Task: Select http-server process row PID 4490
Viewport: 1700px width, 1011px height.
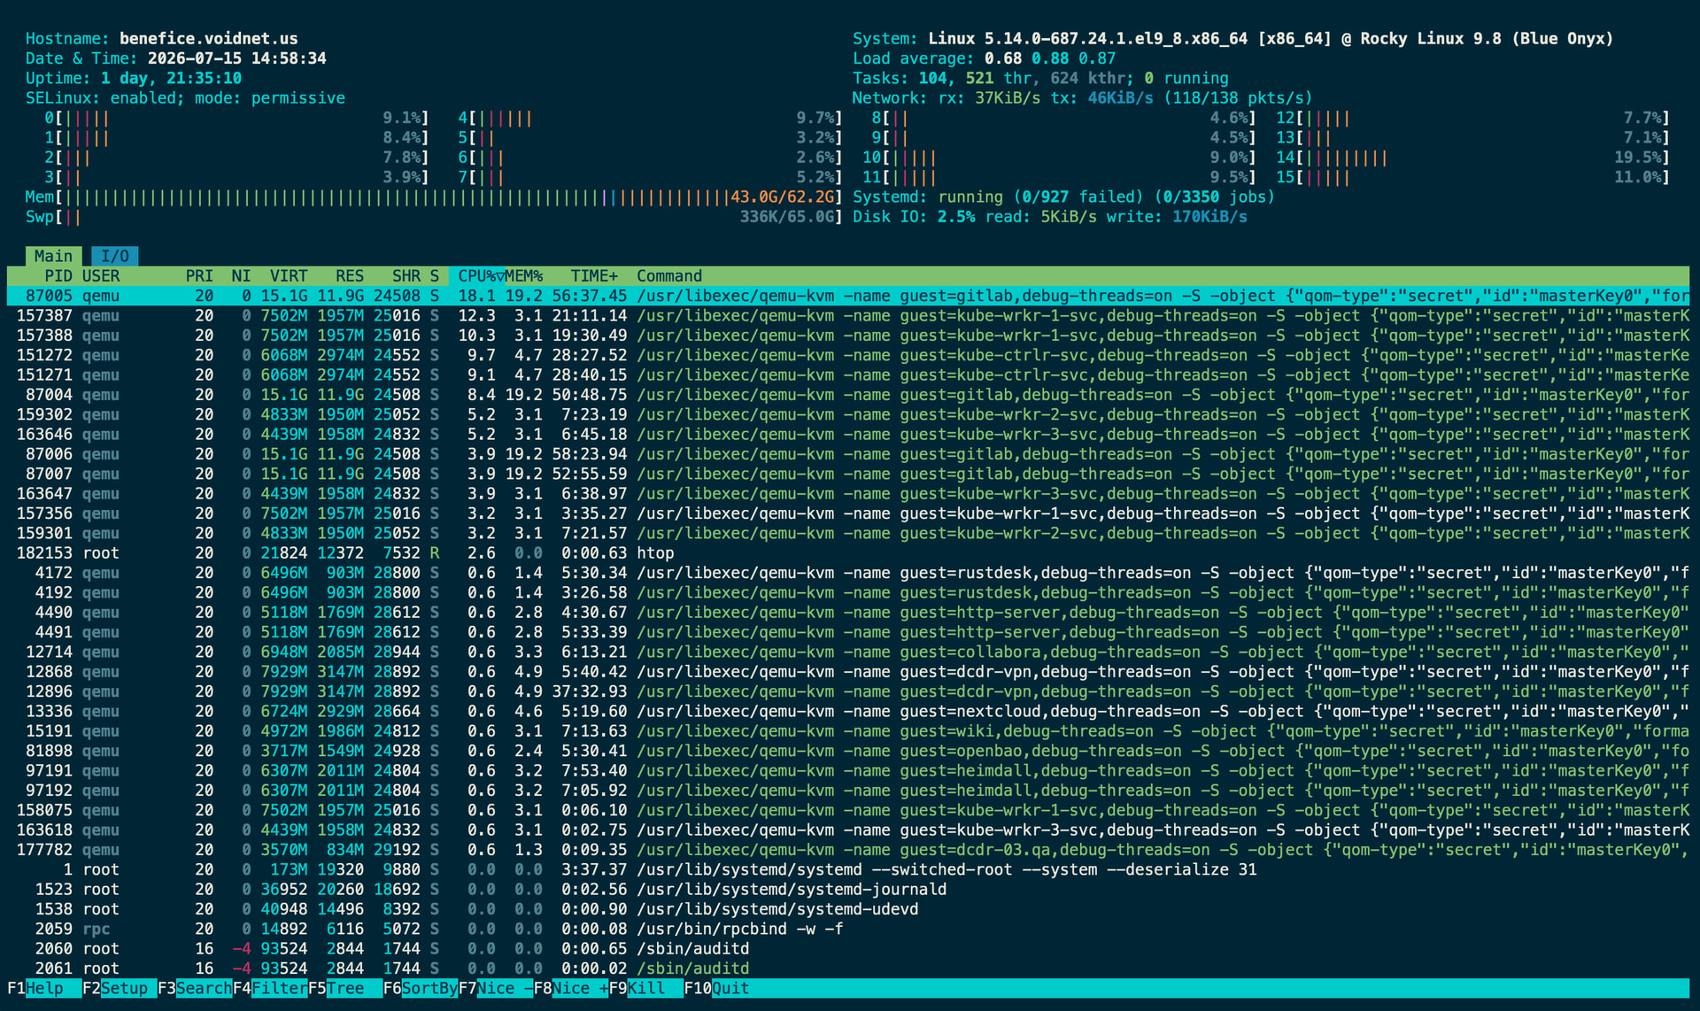Action: click(x=848, y=613)
